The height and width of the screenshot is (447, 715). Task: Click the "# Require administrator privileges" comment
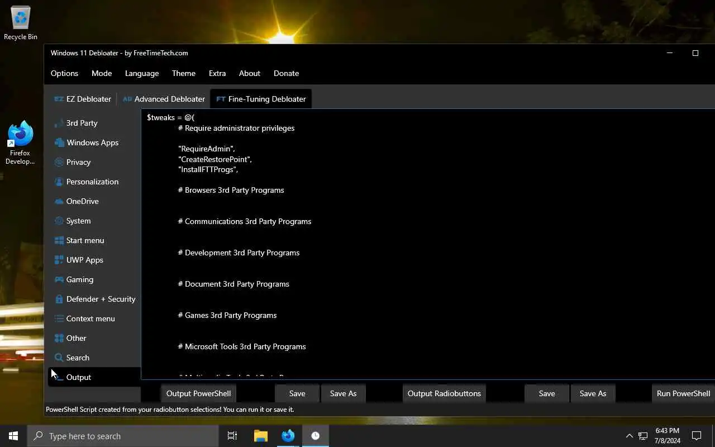[x=236, y=128]
